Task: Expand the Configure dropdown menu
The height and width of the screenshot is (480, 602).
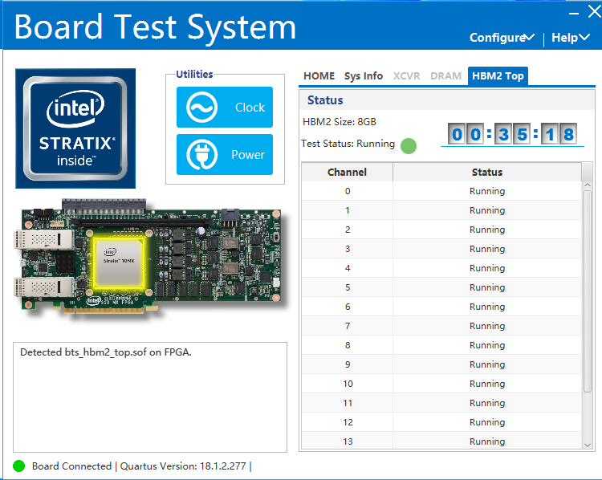Action: point(502,38)
